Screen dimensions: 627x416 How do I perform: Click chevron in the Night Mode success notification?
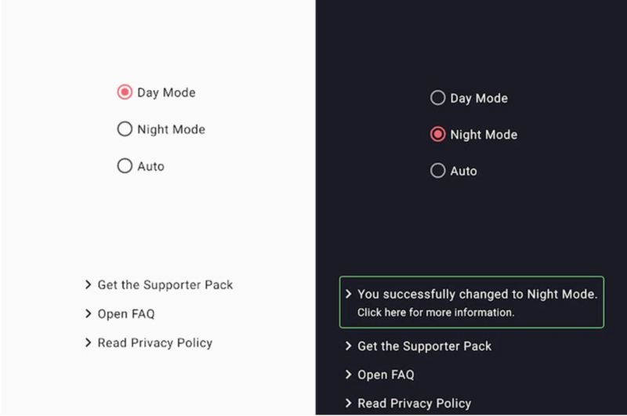pyautogui.click(x=349, y=295)
